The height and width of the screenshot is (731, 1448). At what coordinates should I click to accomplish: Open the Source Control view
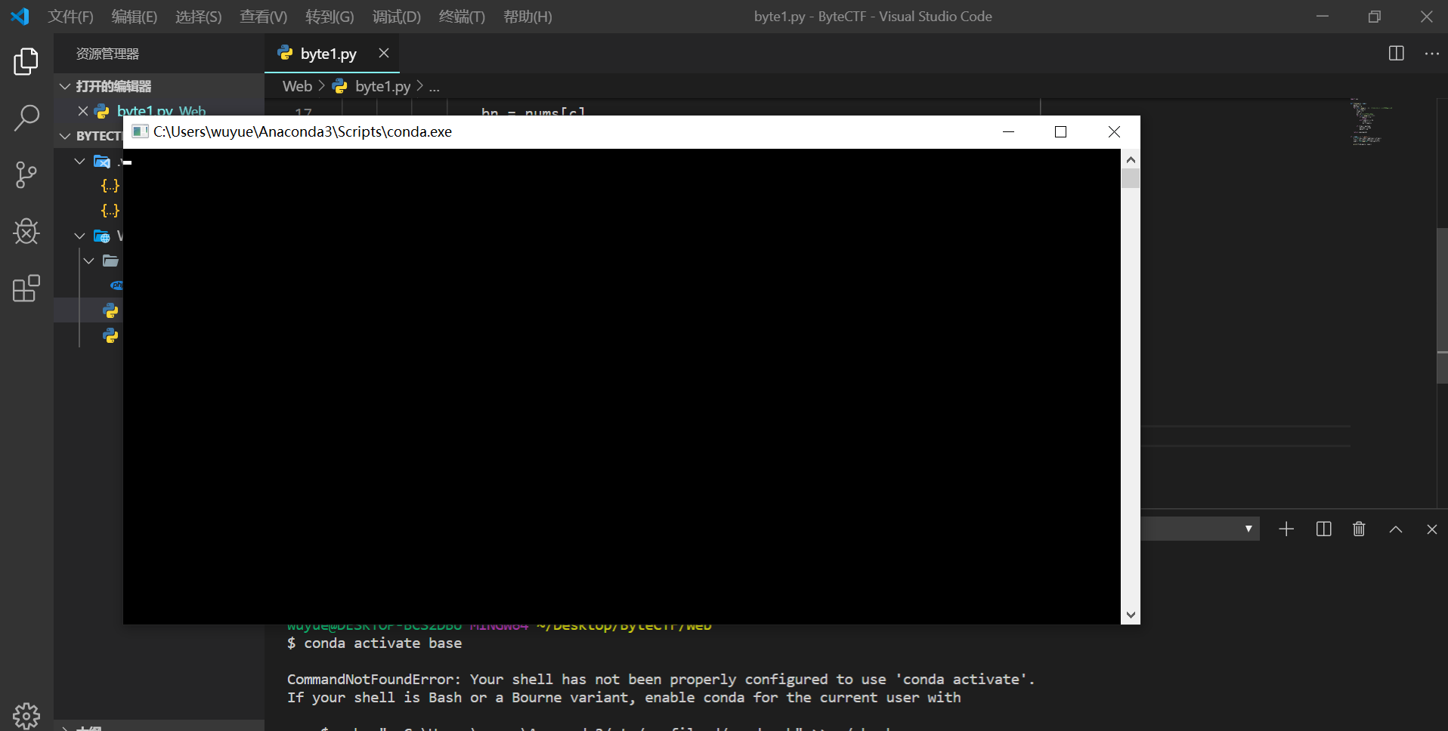(x=26, y=175)
